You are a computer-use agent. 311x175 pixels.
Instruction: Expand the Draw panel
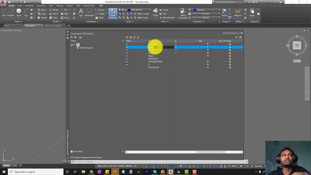pyautogui.click(x=18, y=21)
